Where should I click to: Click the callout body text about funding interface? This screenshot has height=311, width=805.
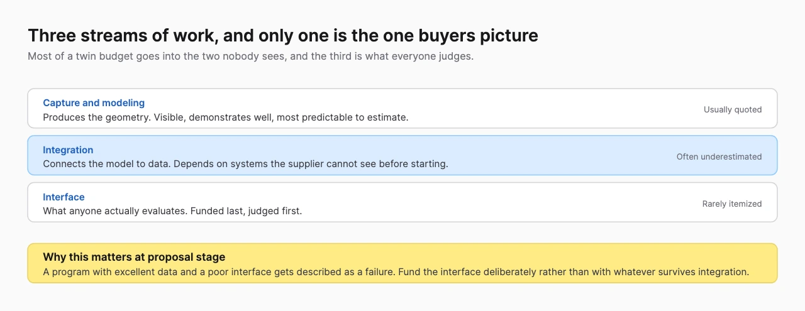tap(396, 272)
